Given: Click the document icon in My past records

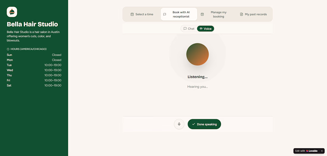Looking at the screenshot, I should click(241, 14).
